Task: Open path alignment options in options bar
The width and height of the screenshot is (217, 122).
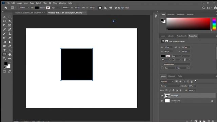Action: coord(105,8)
